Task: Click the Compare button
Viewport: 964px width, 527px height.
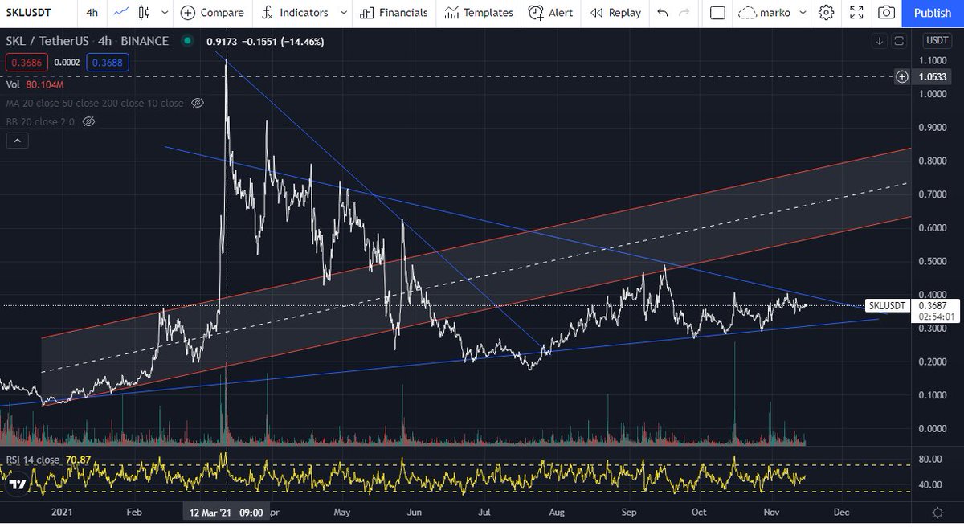Action: click(x=212, y=13)
